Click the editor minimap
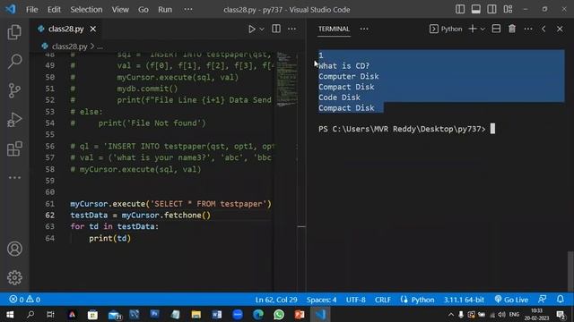 click(287, 80)
